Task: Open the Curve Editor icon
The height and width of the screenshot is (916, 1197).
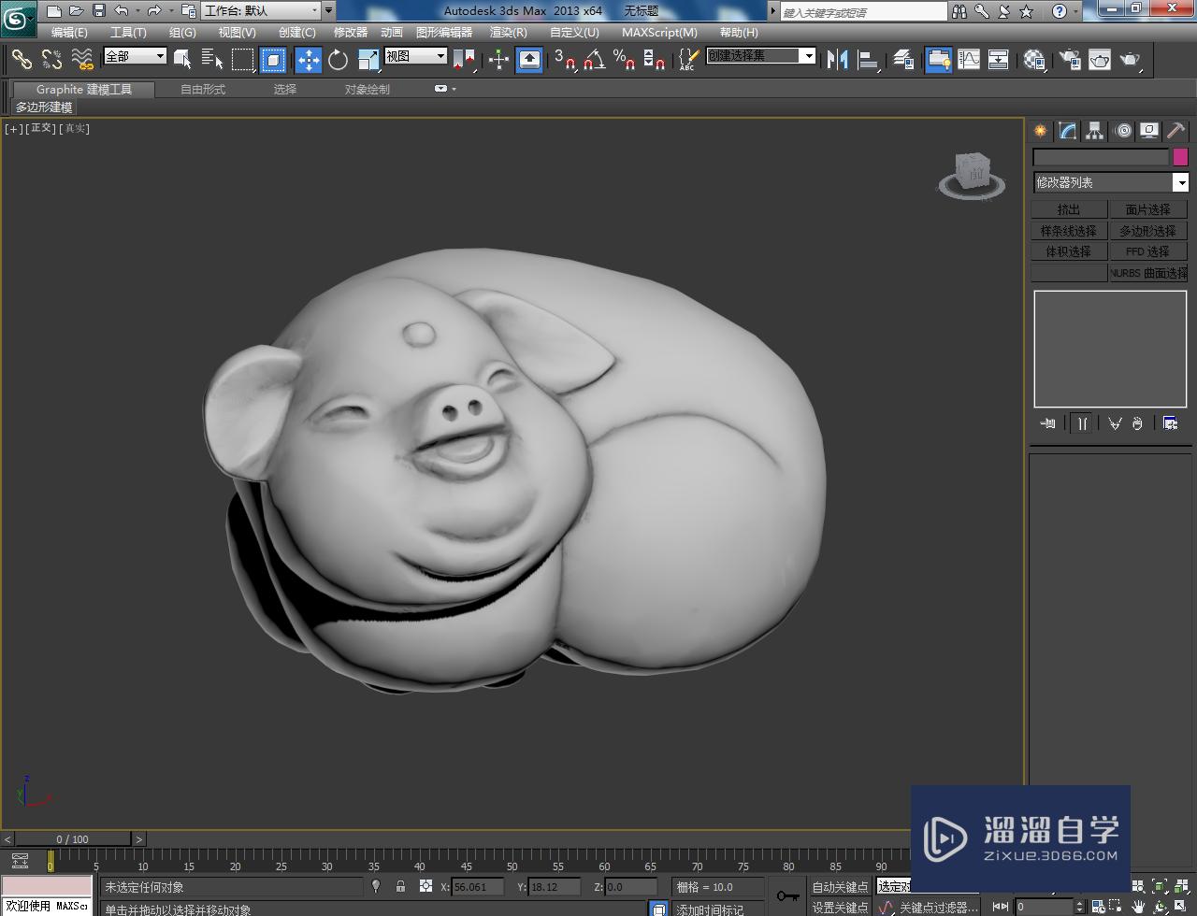Action: (x=969, y=60)
